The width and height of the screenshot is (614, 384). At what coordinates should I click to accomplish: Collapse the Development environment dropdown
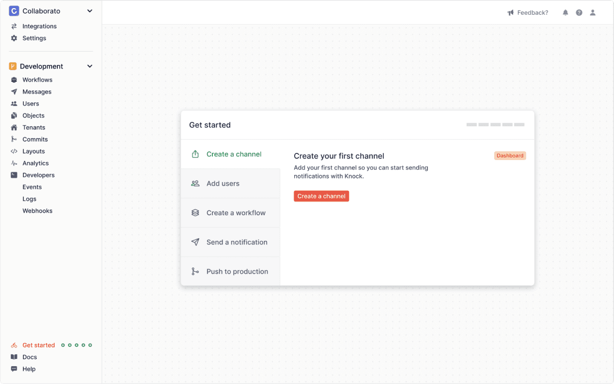coord(90,66)
